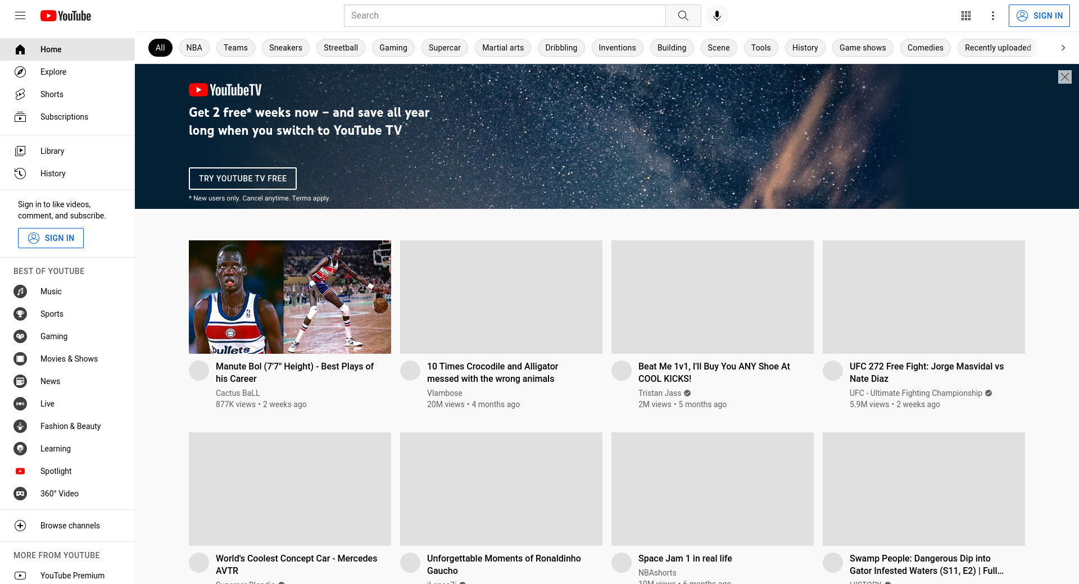Open Browse channels in sidebar
The image size is (1079, 584).
click(67, 526)
